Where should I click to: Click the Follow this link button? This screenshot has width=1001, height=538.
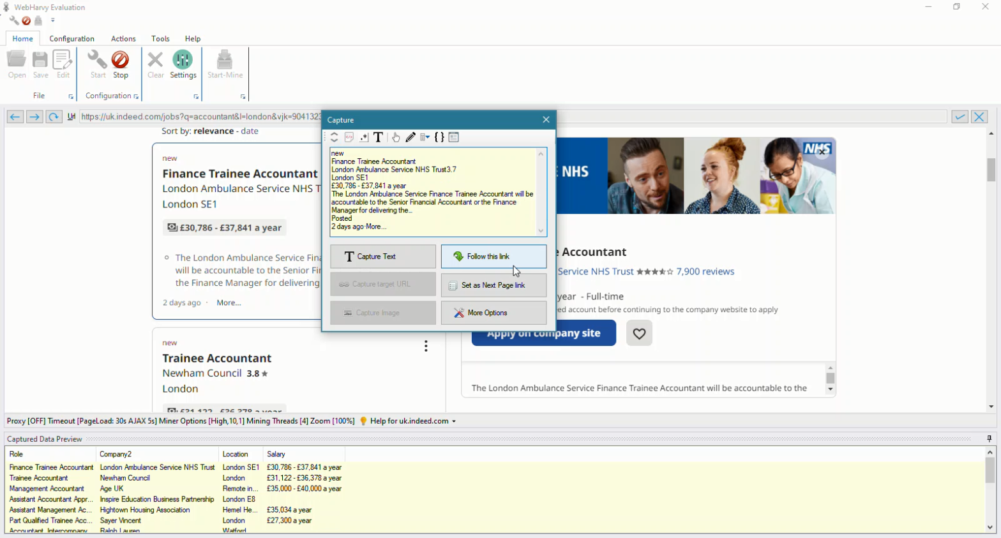493,257
